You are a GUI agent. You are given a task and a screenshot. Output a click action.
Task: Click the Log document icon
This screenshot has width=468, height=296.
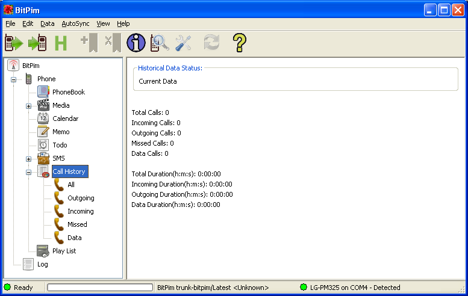(28, 264)
